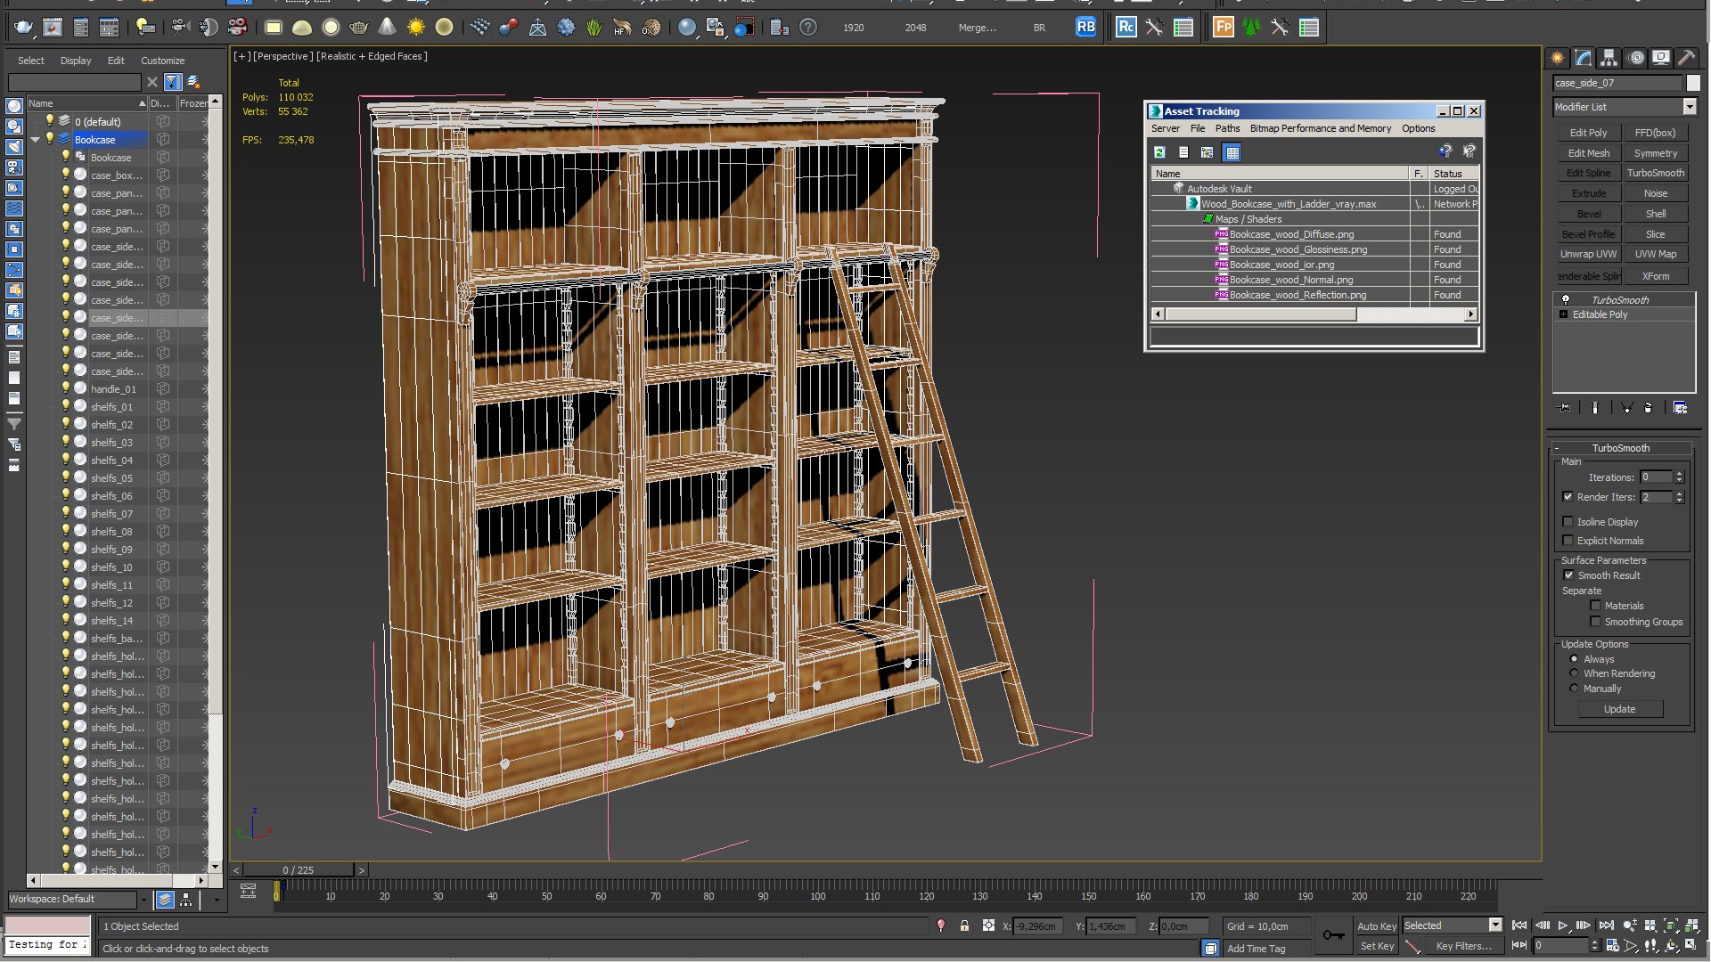This screenshot has height=962, width=1711.
Task: Open the Utilities hammer panel tab
Action: click(1686, 58)
